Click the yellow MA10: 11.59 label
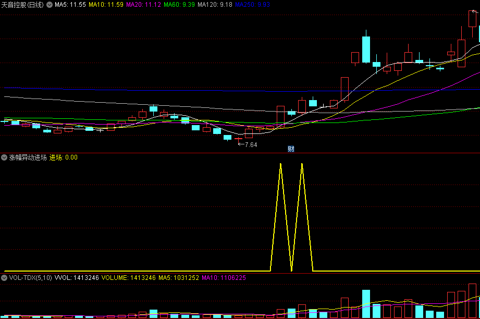 point(106,5)
